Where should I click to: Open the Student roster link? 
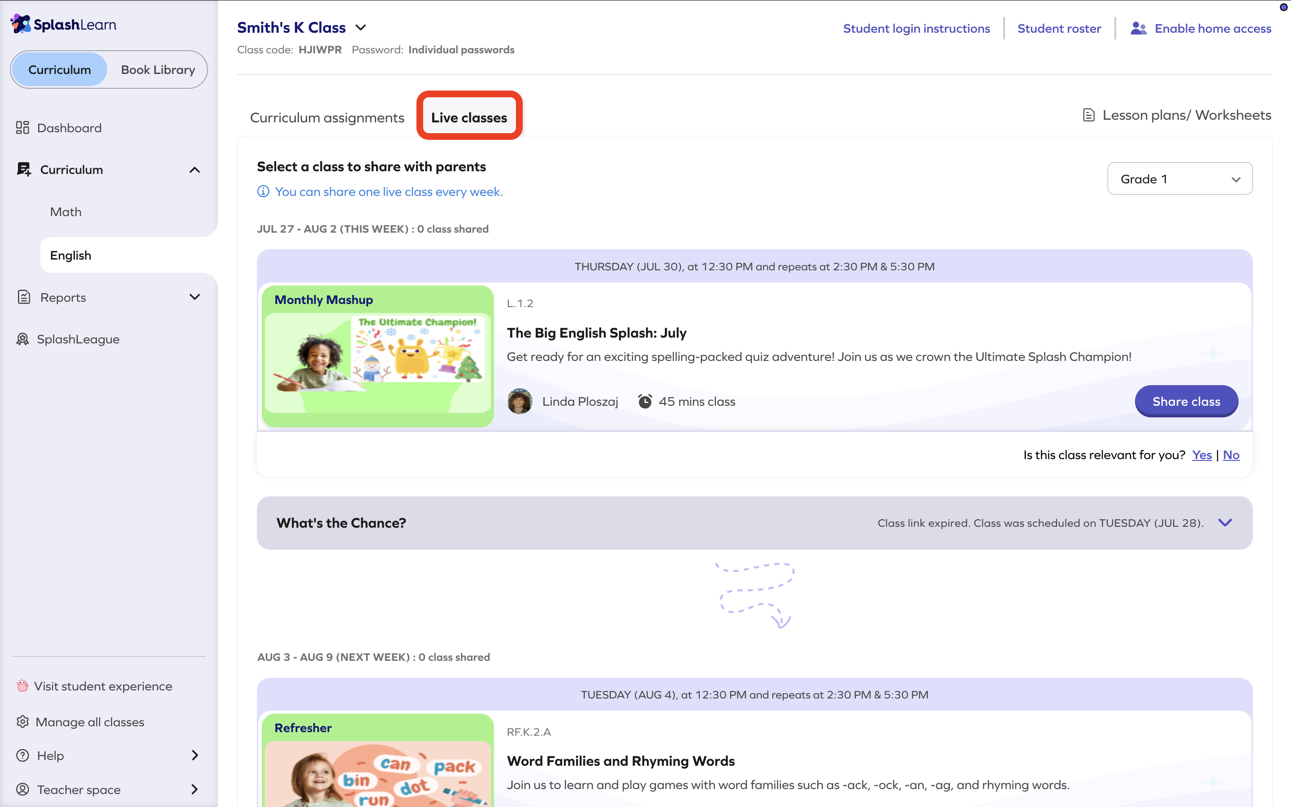[1060, 28]
